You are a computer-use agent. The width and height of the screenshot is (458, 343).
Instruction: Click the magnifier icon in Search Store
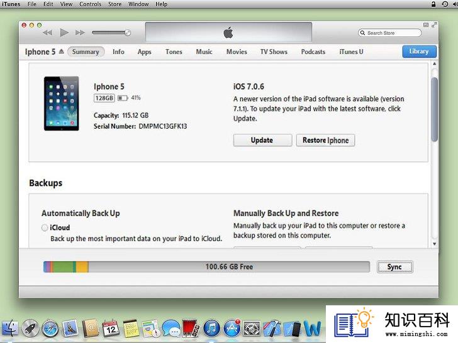[362, 33]
